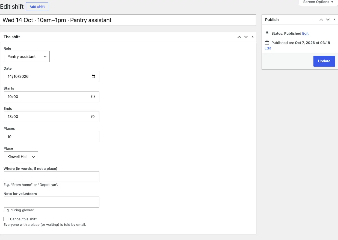Click the Where in words field
Image resolution: width=338 pixels, height=240 pixels.
tap(52, 177)
